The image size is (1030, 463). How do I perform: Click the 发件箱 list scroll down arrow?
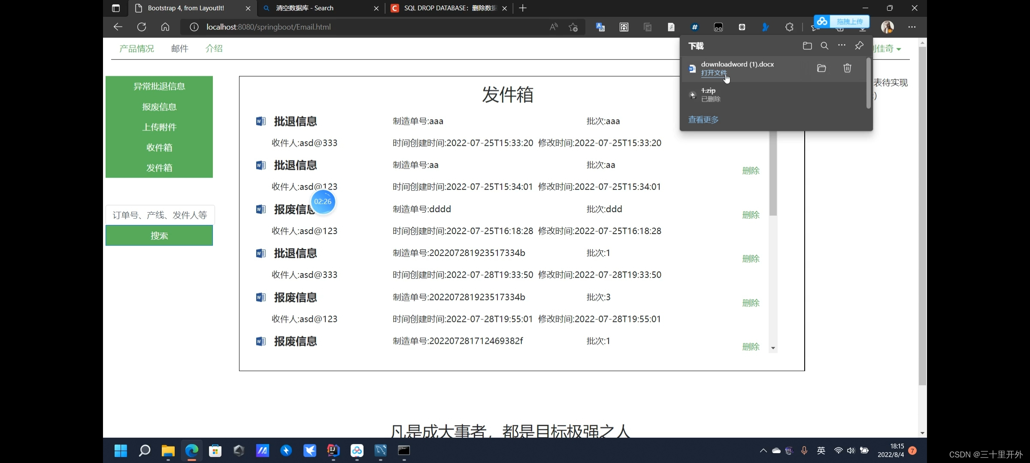773,348
